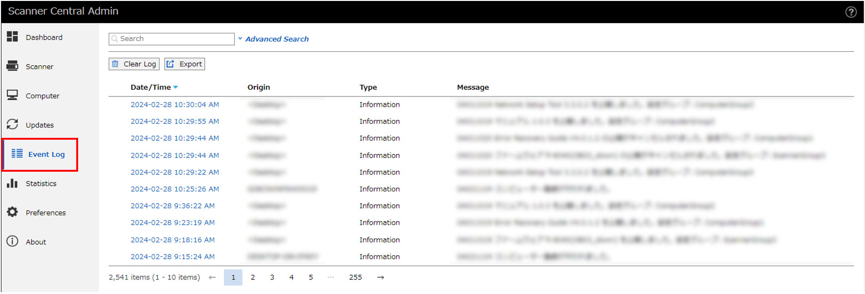The width and height of the screenshot is (865, 294).
Task: Click the Dashboard tiles icon
Action: tap(12, 37)
